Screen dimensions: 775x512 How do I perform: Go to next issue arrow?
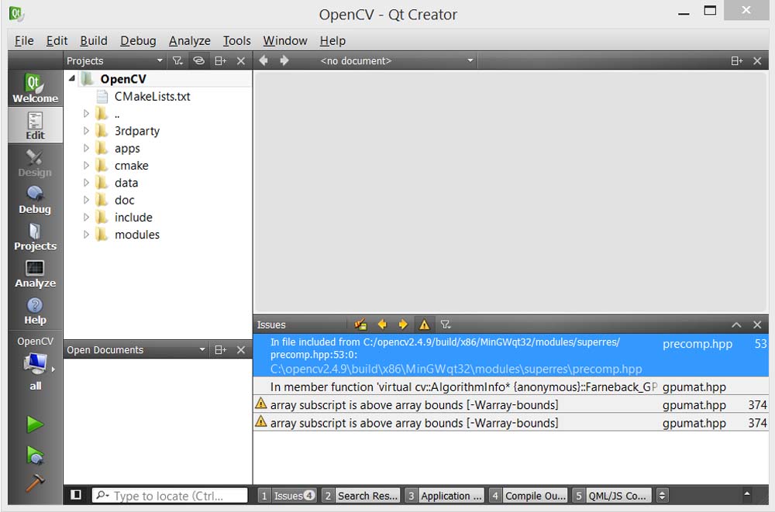tap(402, 325)
